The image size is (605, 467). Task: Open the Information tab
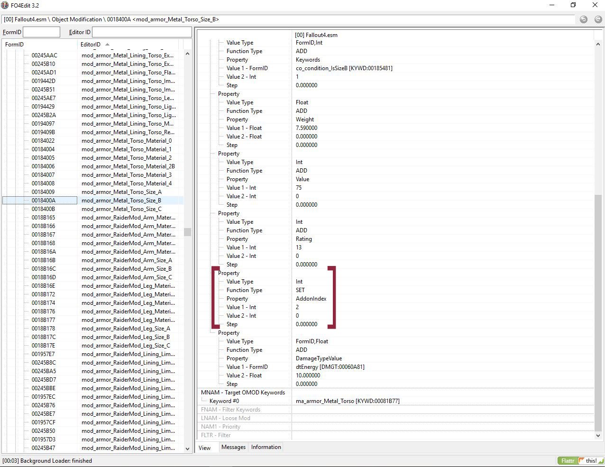[x=266, y=447]
